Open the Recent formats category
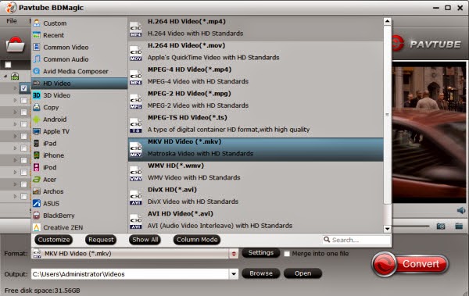 pos(79,35)
